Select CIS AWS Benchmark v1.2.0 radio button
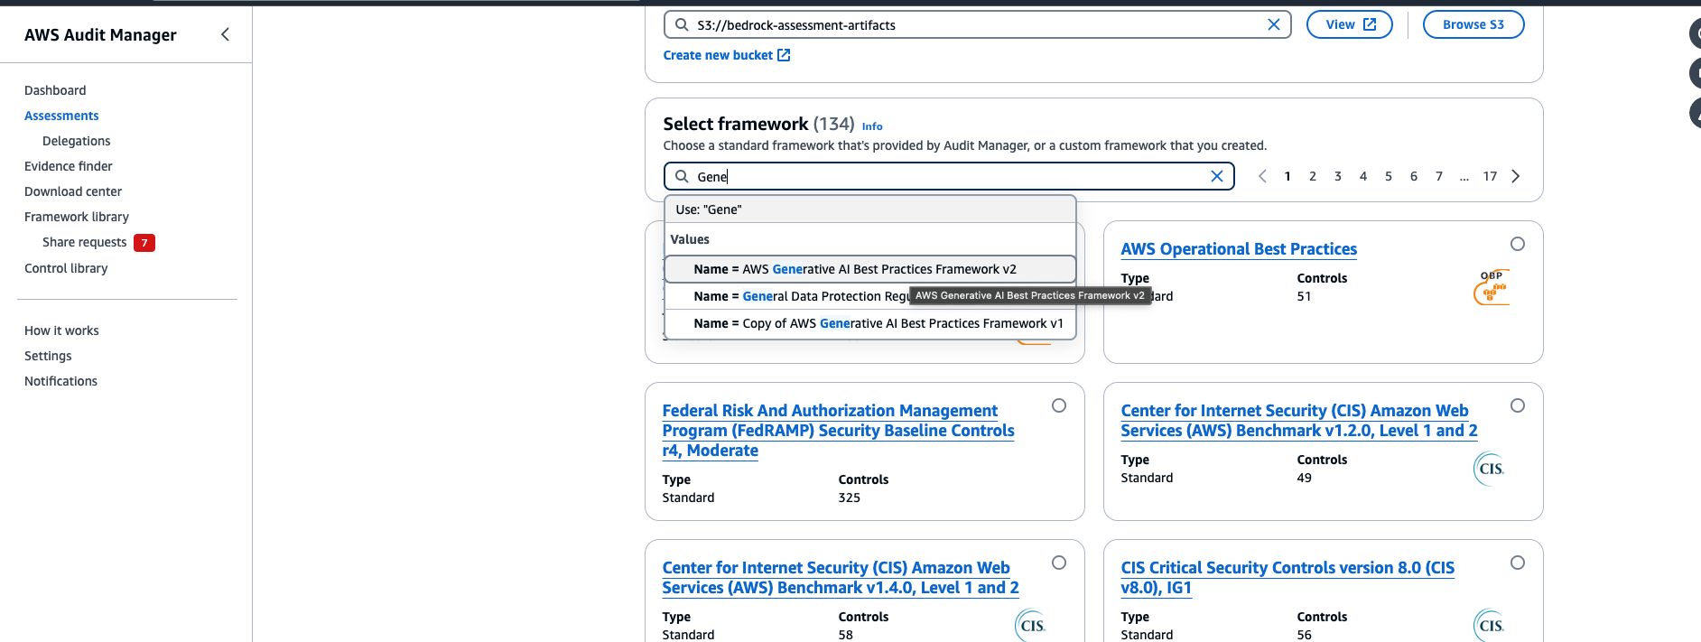Viewport: 1701px width, 642px height. pos(1518,405)
